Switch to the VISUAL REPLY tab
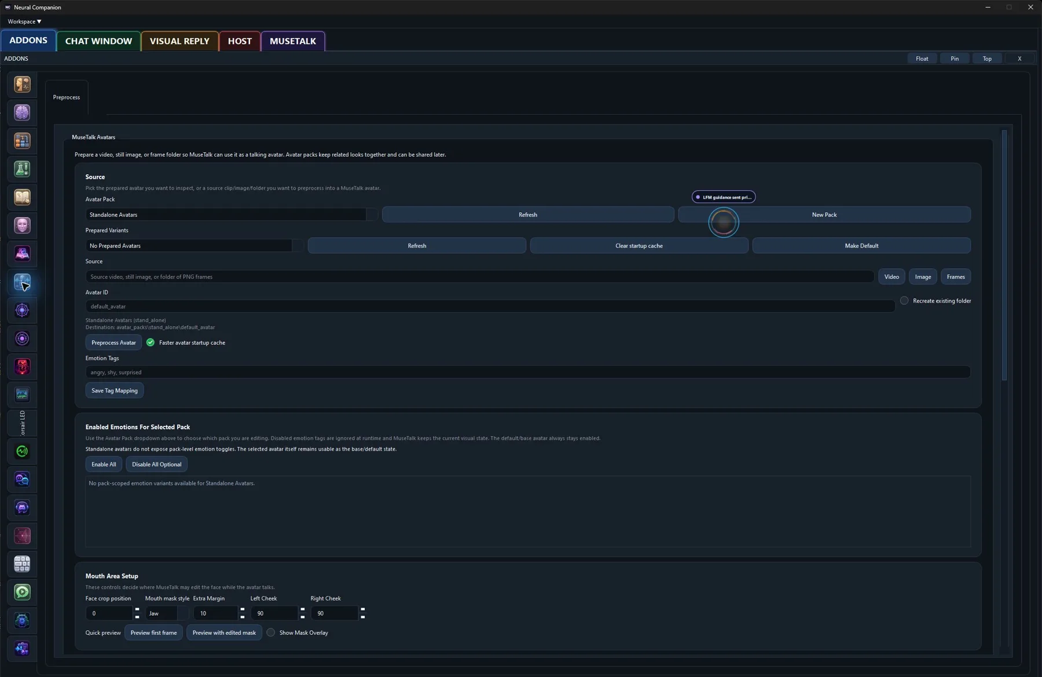The width and height of the screenshot is (1042, 677). 179,41
